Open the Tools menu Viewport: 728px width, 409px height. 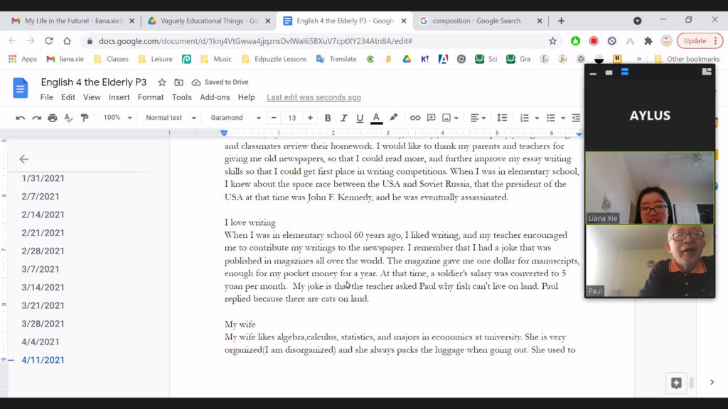pos(181,97)
